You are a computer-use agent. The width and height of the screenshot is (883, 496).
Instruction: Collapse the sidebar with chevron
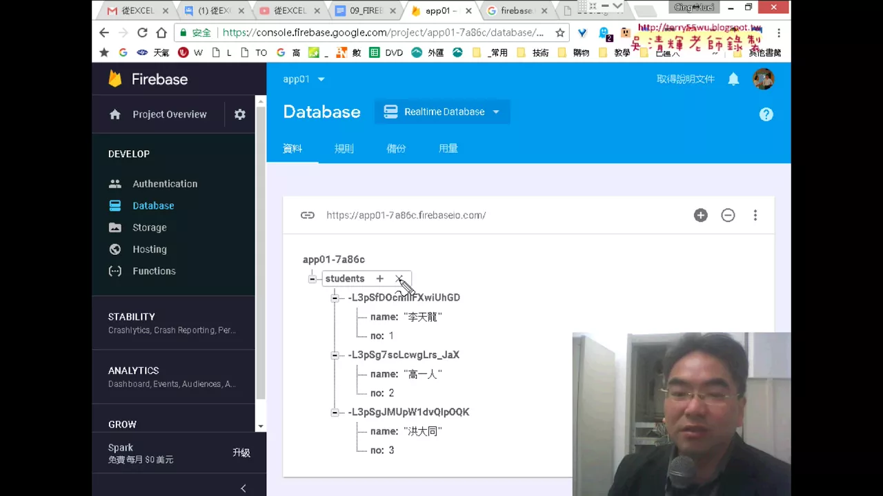(x=243, y=488)
